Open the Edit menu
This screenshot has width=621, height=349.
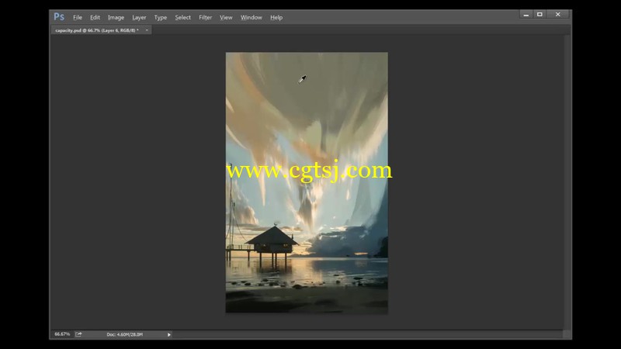(95, 17)
